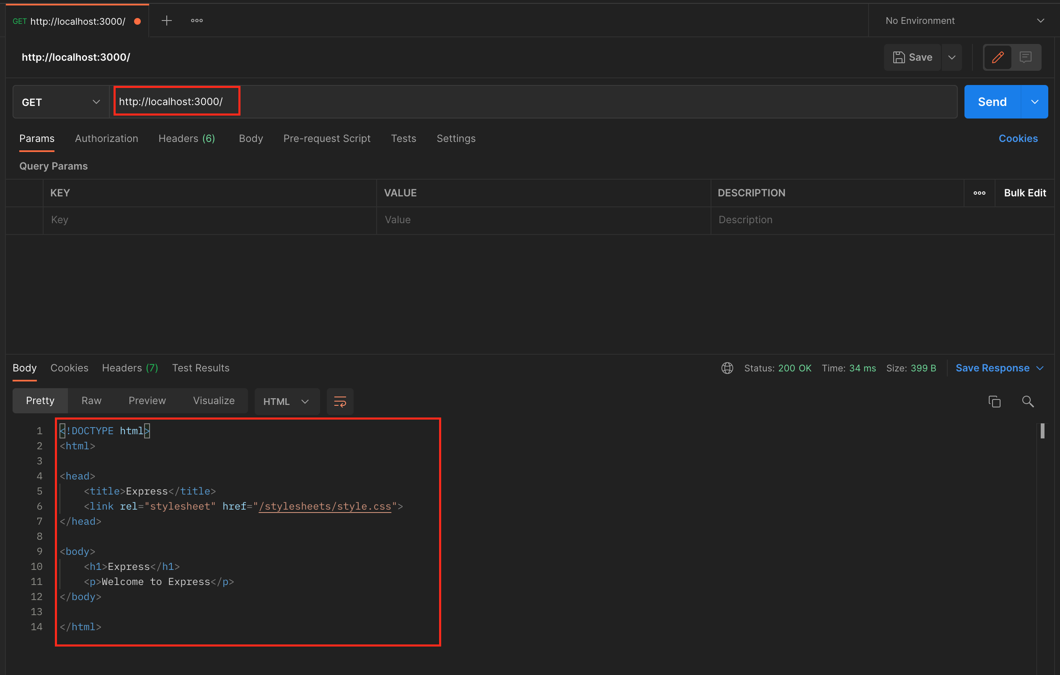Click the globe network icon near Status
Screen dimensions: 1060x675
tap(727, 368)
